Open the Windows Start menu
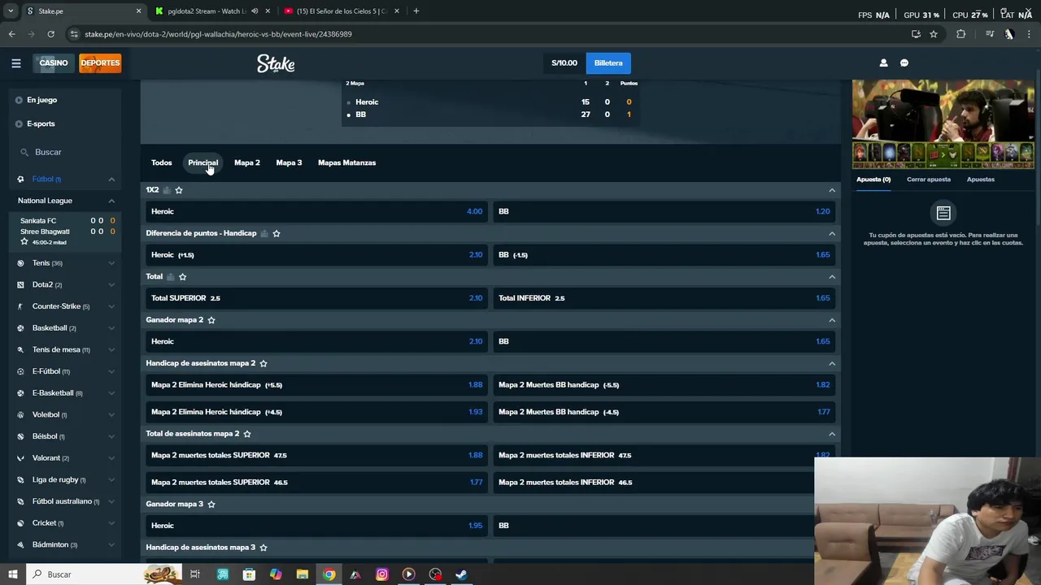This screenshot has width=1041, height=585. tap(12, 574)
